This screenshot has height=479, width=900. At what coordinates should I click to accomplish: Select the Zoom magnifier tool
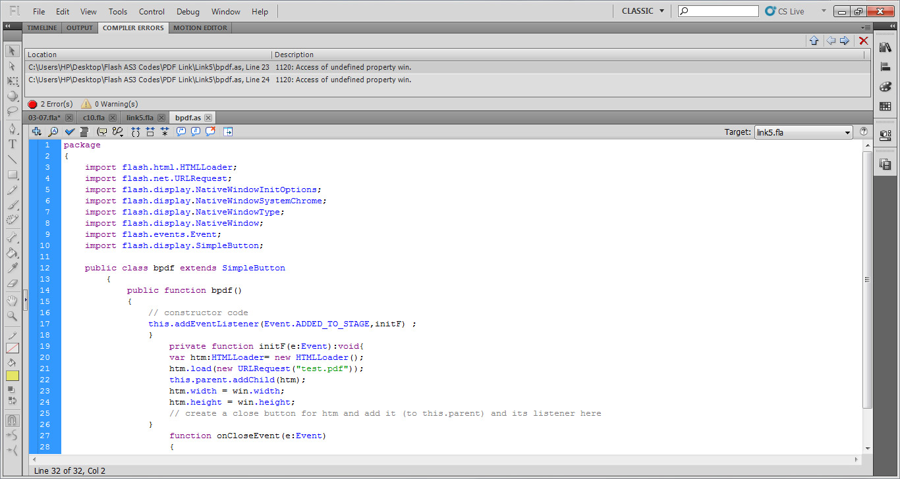[x=12, y=316]
